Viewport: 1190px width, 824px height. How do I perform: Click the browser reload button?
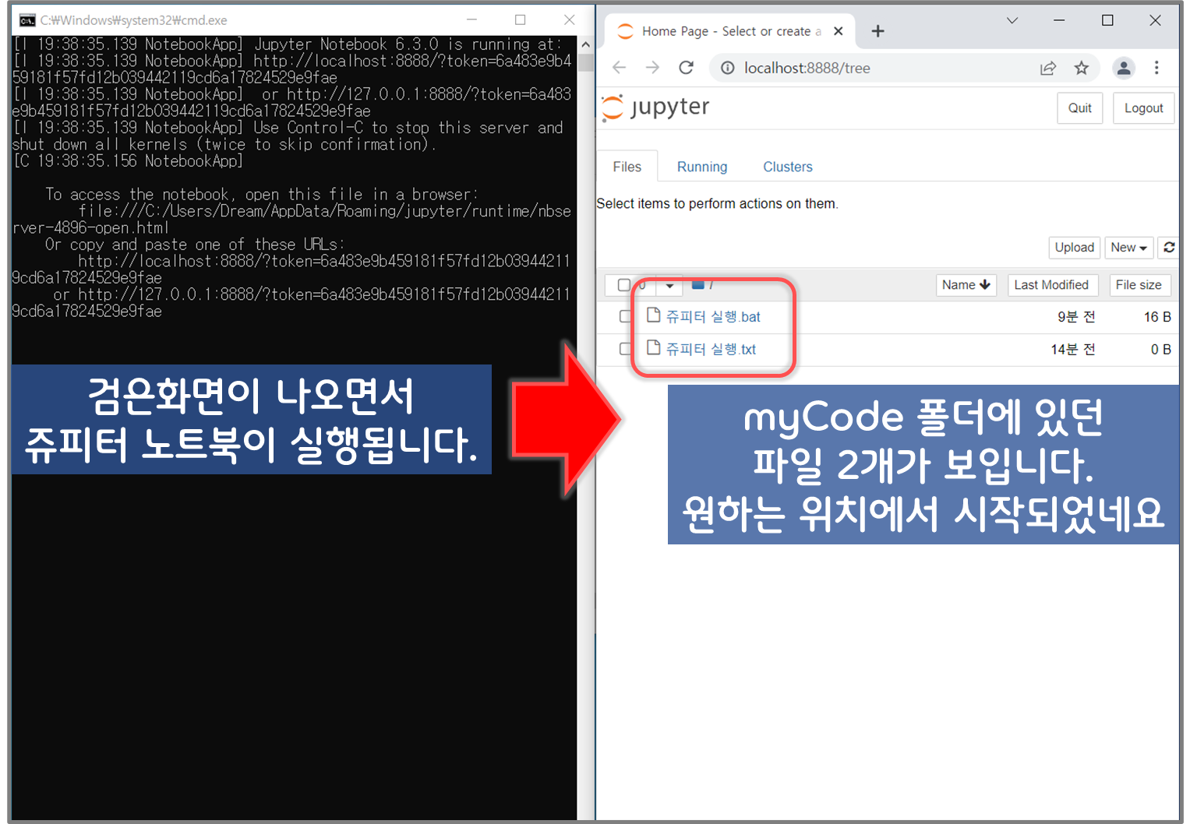(686, 68)
